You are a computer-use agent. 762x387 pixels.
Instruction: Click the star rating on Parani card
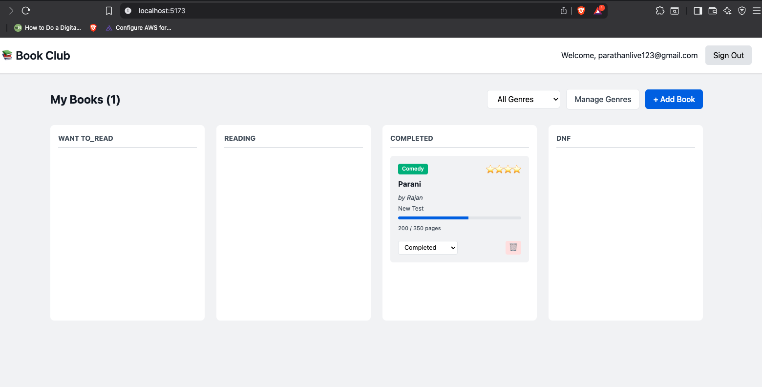coord(503,170)
